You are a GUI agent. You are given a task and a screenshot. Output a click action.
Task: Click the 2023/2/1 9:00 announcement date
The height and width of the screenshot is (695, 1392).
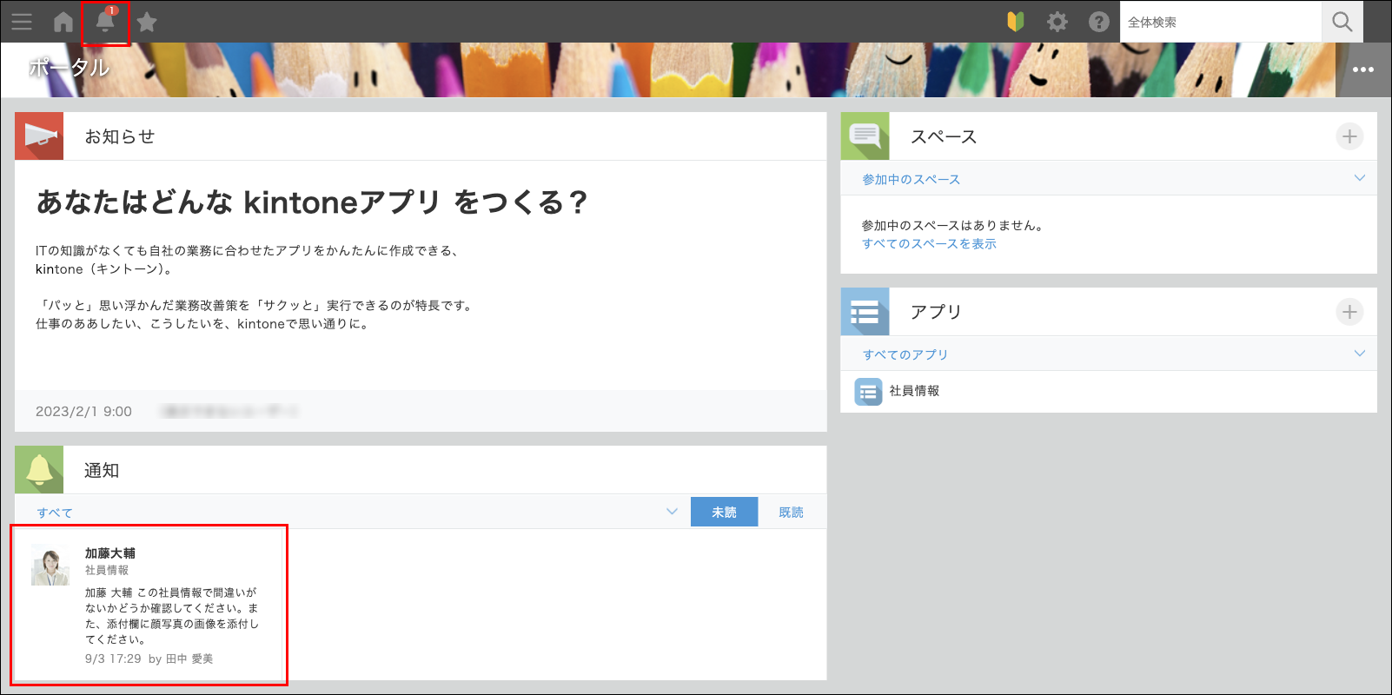click(x=83, y=412)
